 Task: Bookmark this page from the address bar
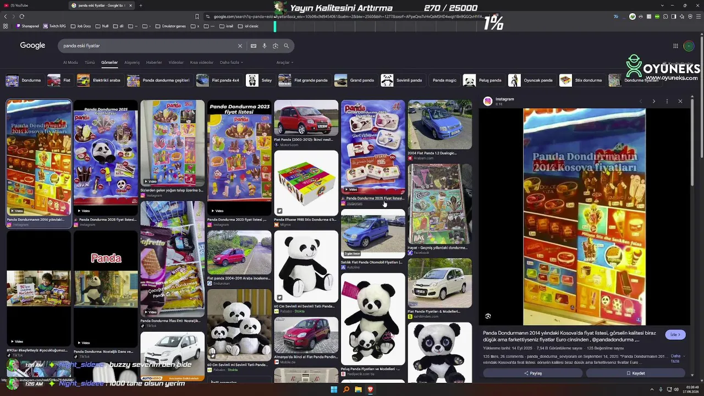click(197, 16)
